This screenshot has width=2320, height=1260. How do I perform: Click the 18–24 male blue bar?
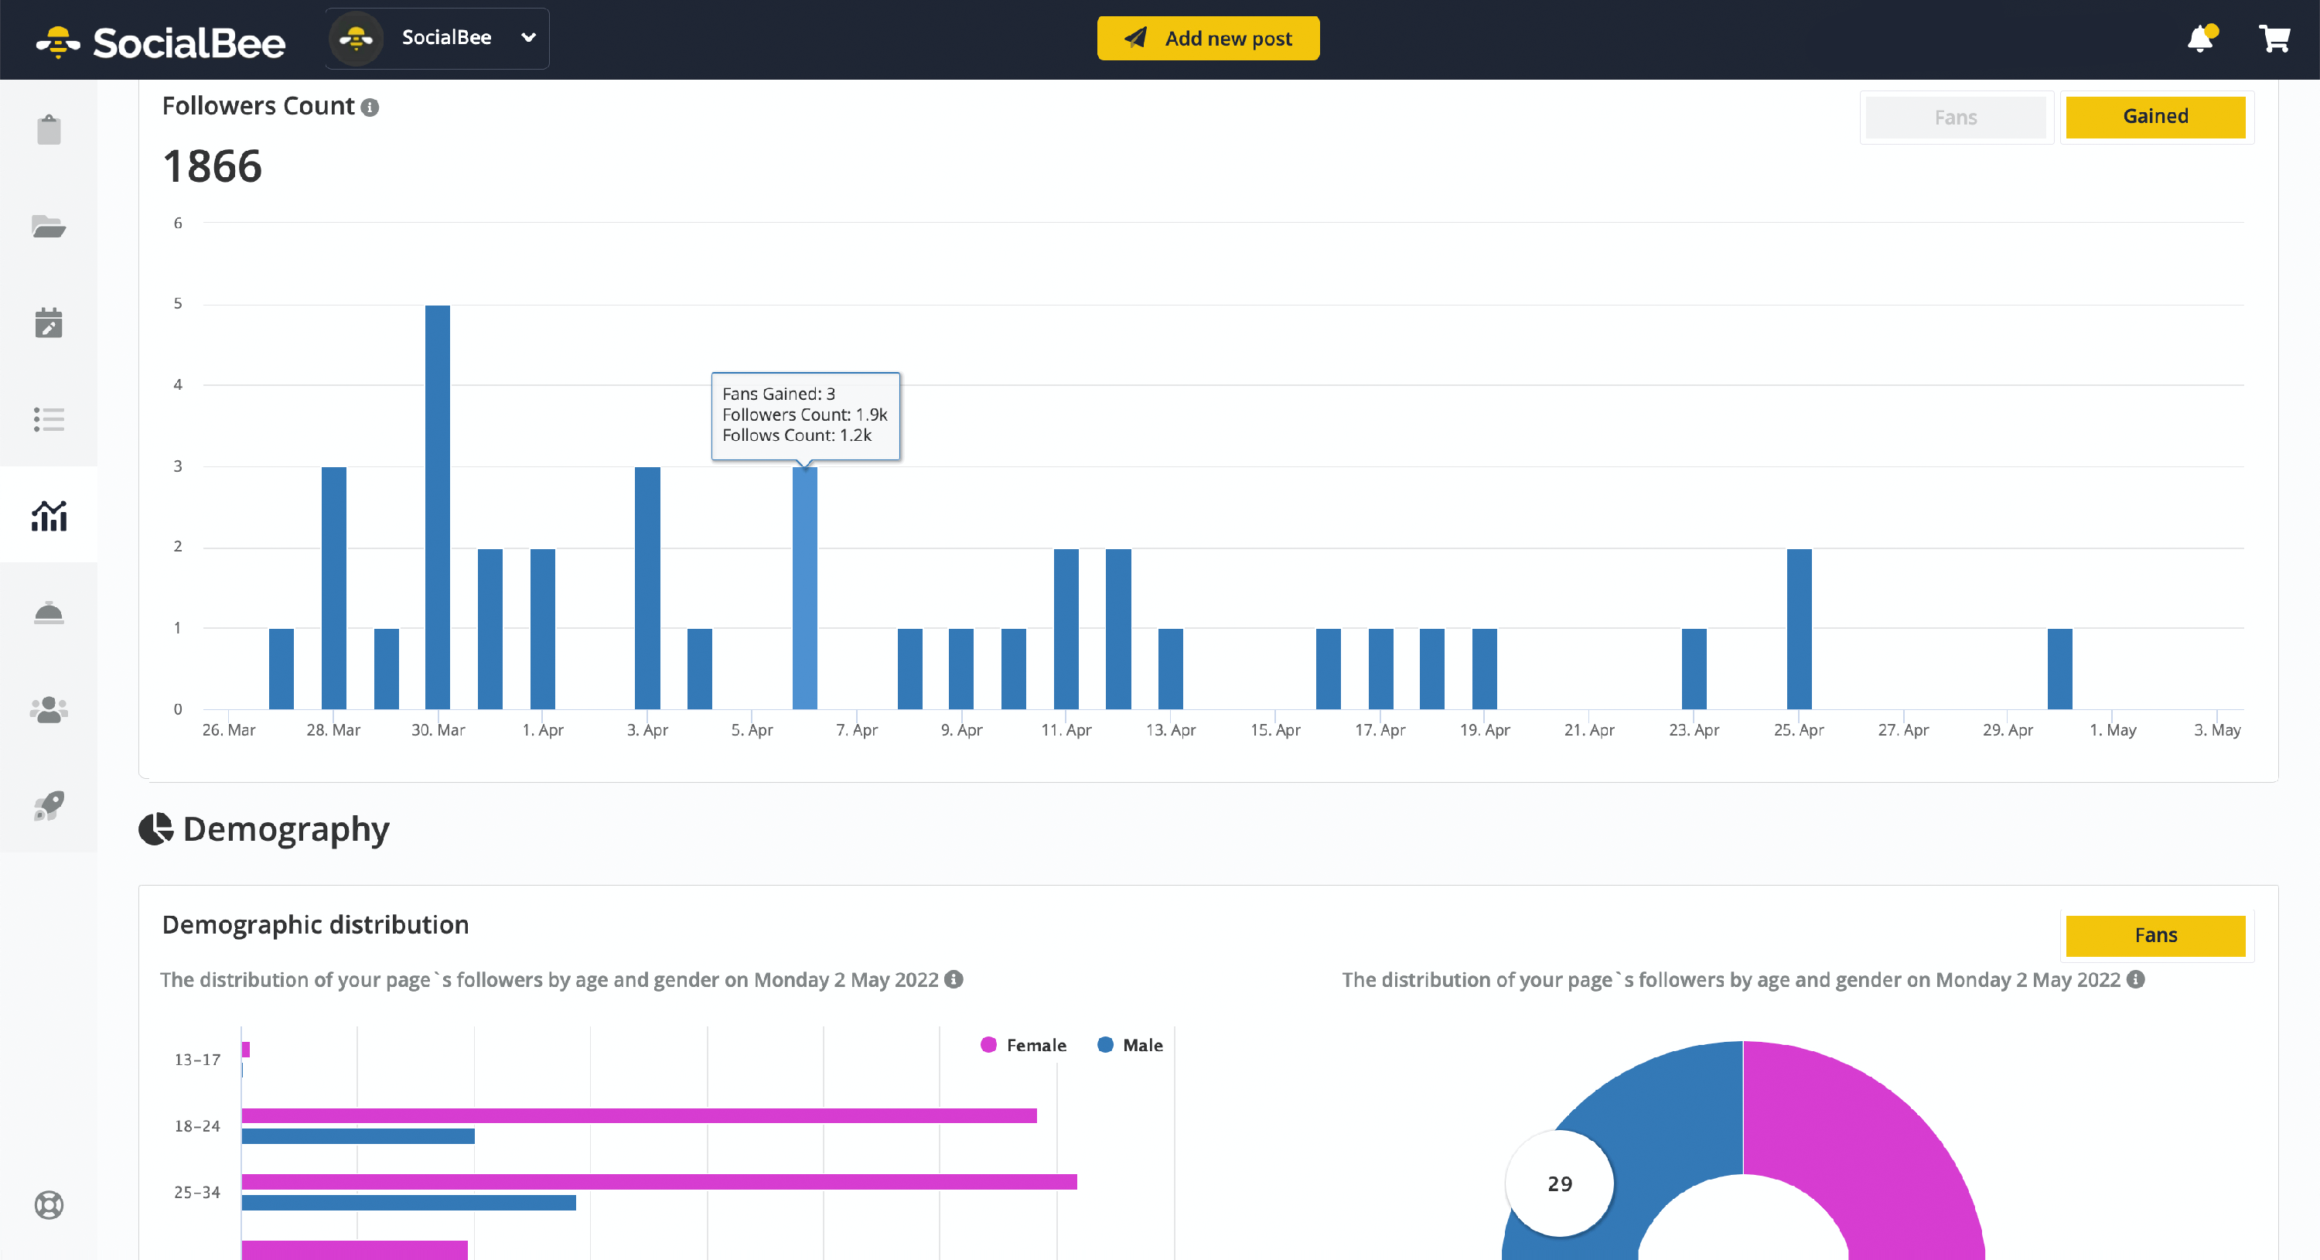[x=359, y=1136]
